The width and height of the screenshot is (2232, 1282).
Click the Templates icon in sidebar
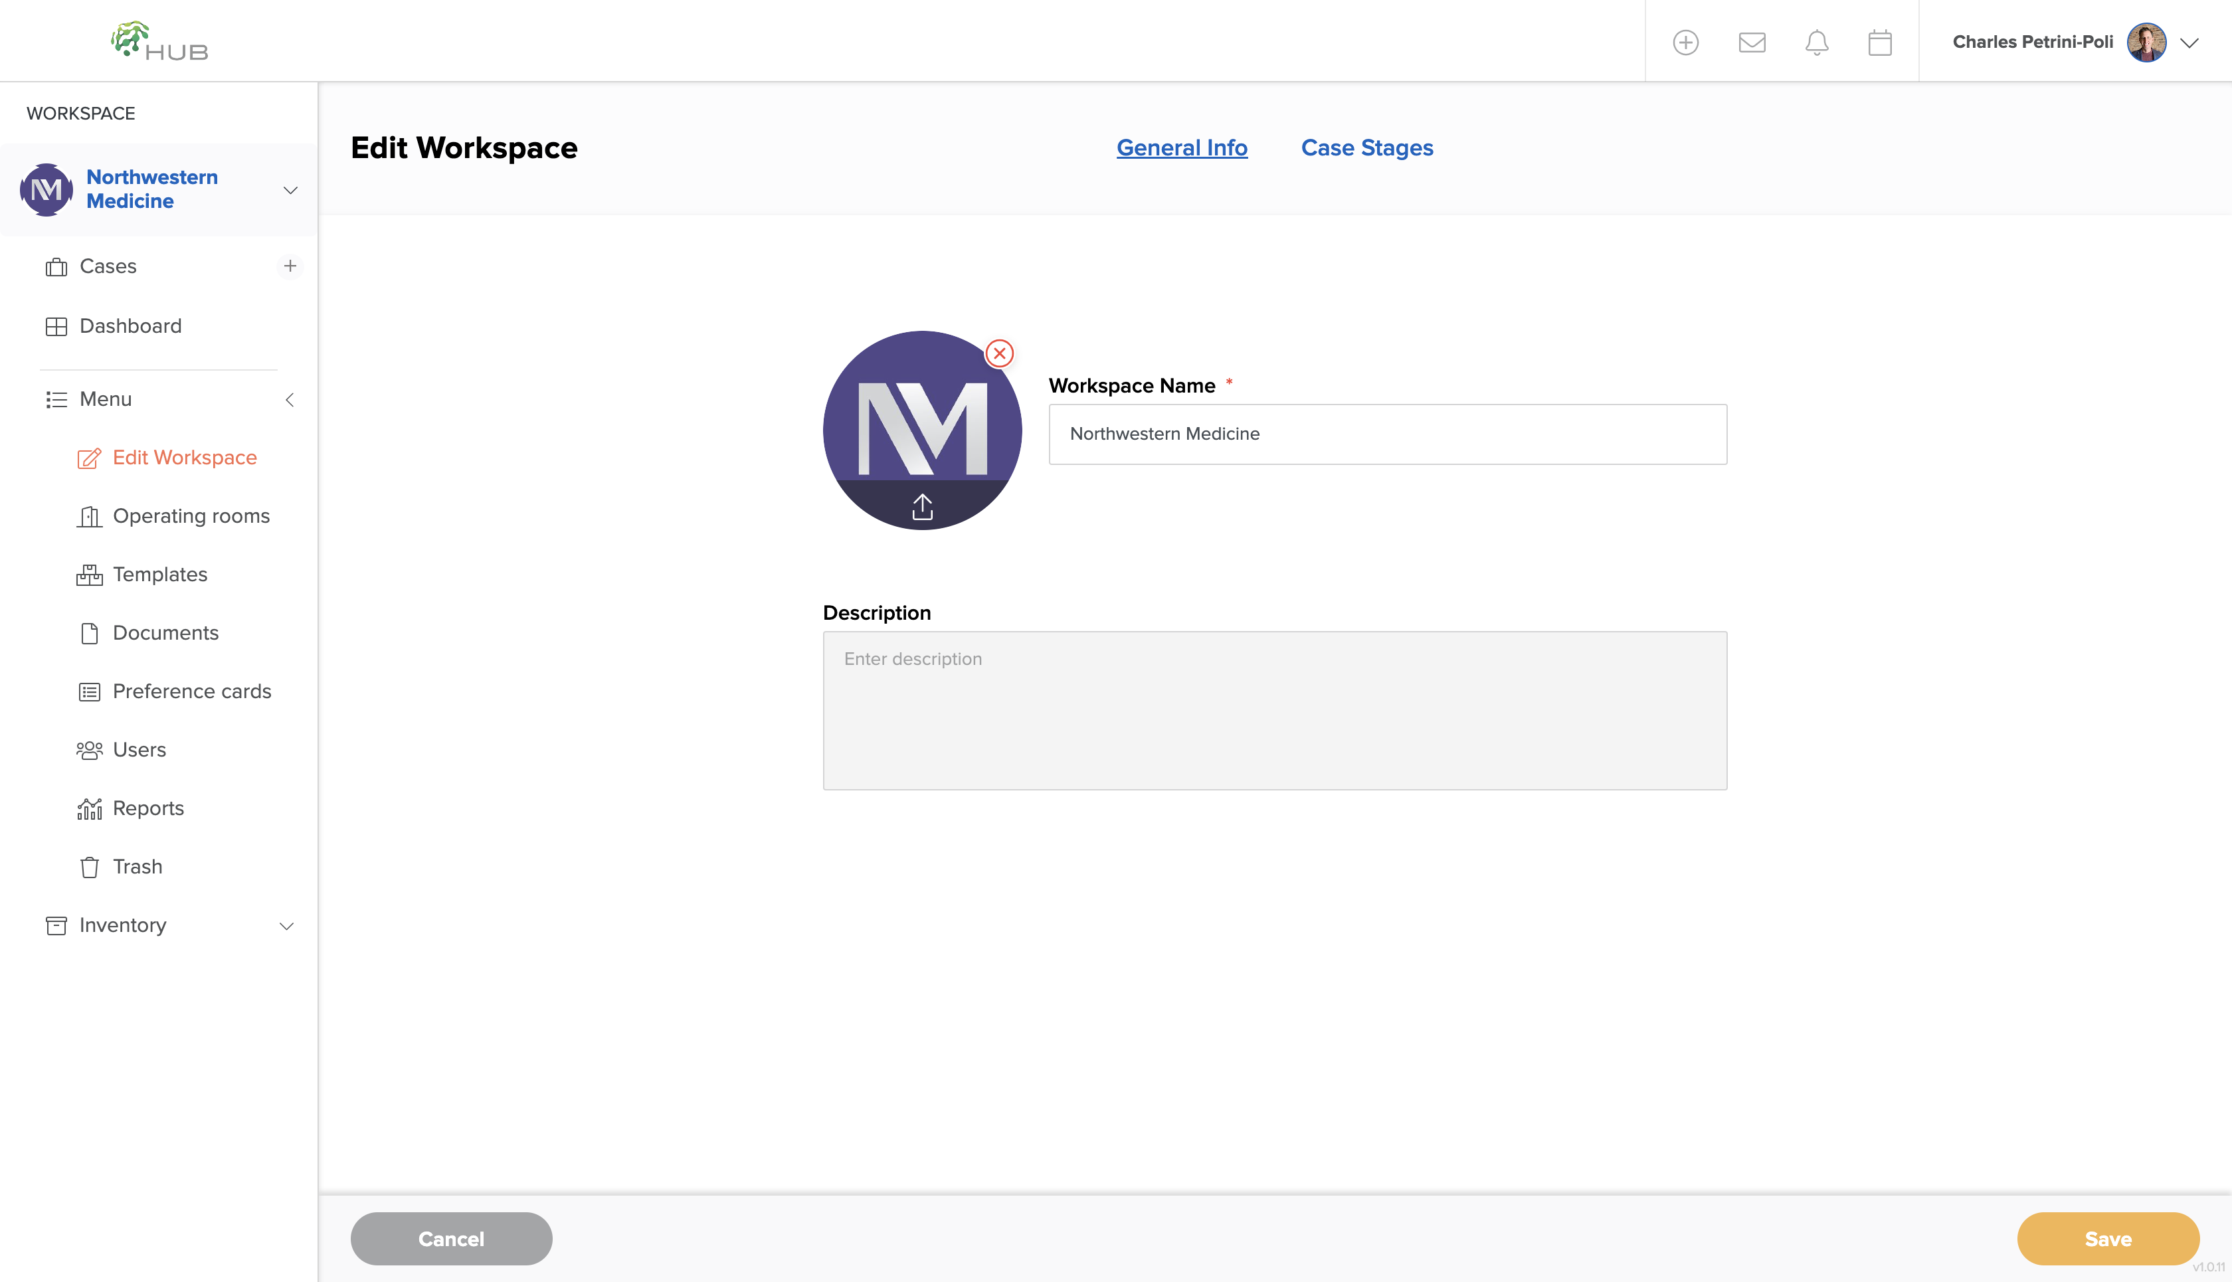pos(89,575)
